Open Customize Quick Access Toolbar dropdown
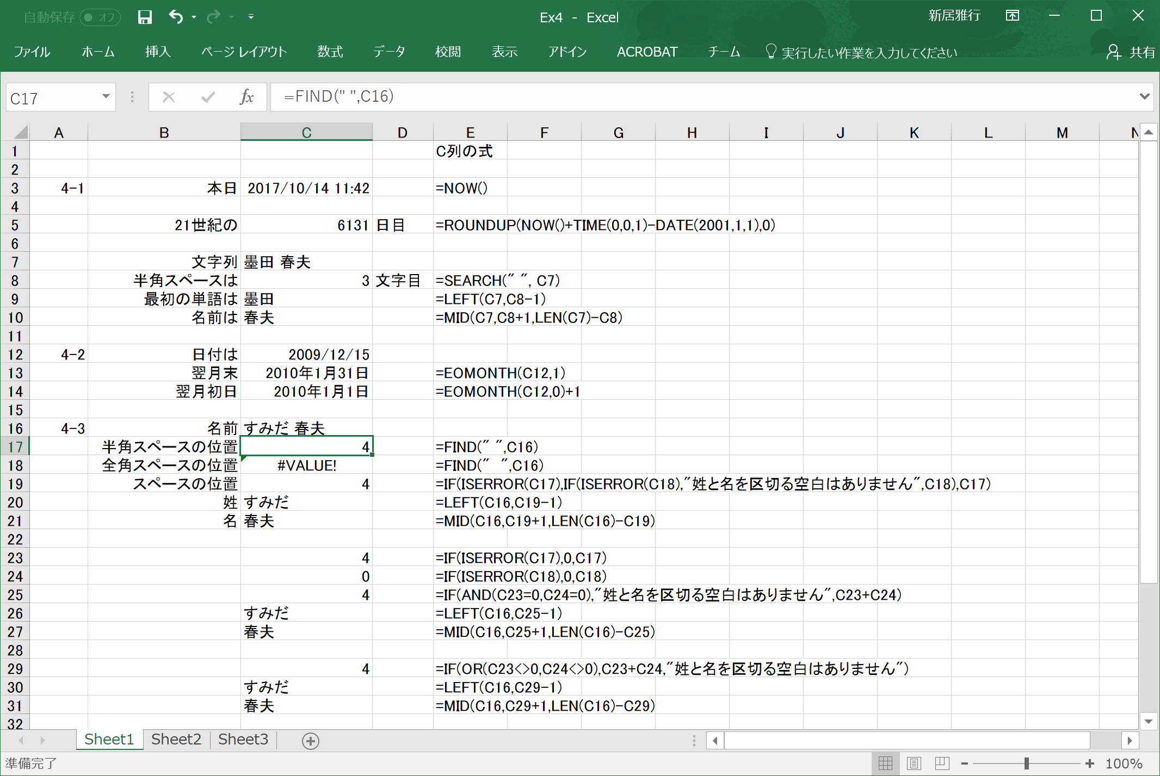 (x=251, y=17)
